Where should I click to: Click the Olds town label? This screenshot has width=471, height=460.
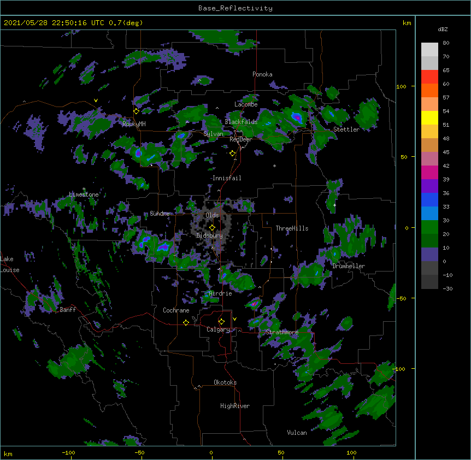point(212,215)
